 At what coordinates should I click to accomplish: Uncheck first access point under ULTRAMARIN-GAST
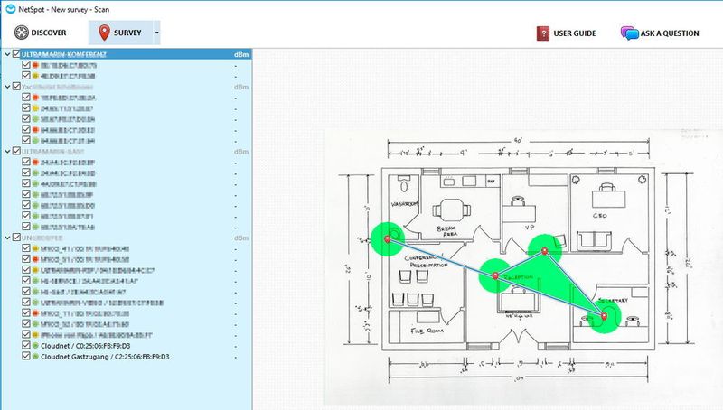coord(26,162)
